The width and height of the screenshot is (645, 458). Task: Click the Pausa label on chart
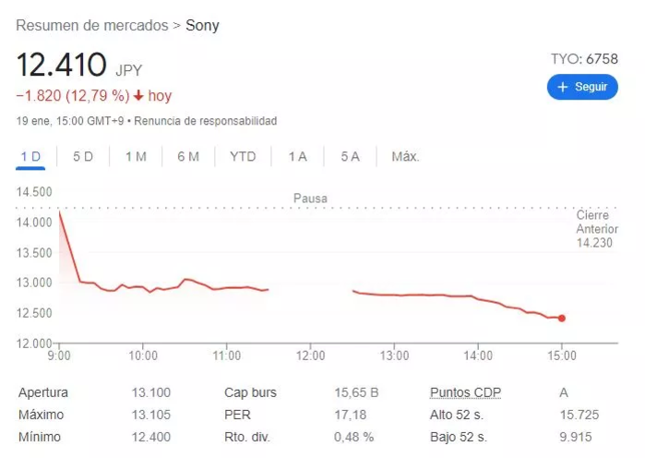pos(310,198)
